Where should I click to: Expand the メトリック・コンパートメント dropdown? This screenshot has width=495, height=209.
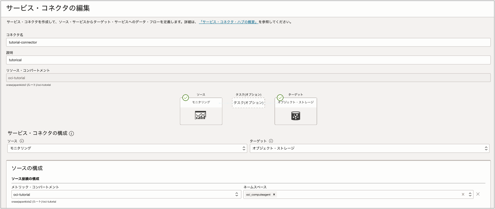point(126,195)
